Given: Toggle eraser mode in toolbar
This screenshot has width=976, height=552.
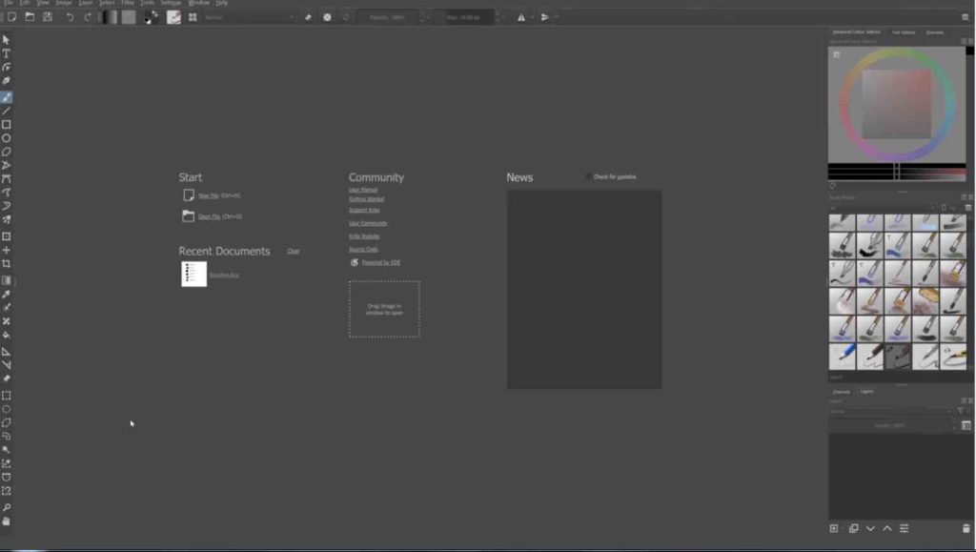Looking at the screenshot, I should pyautogui.click(x=308, y=17).
